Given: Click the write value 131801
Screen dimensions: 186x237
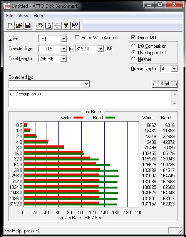Looking at the screenshot, I should click(149, 198).
